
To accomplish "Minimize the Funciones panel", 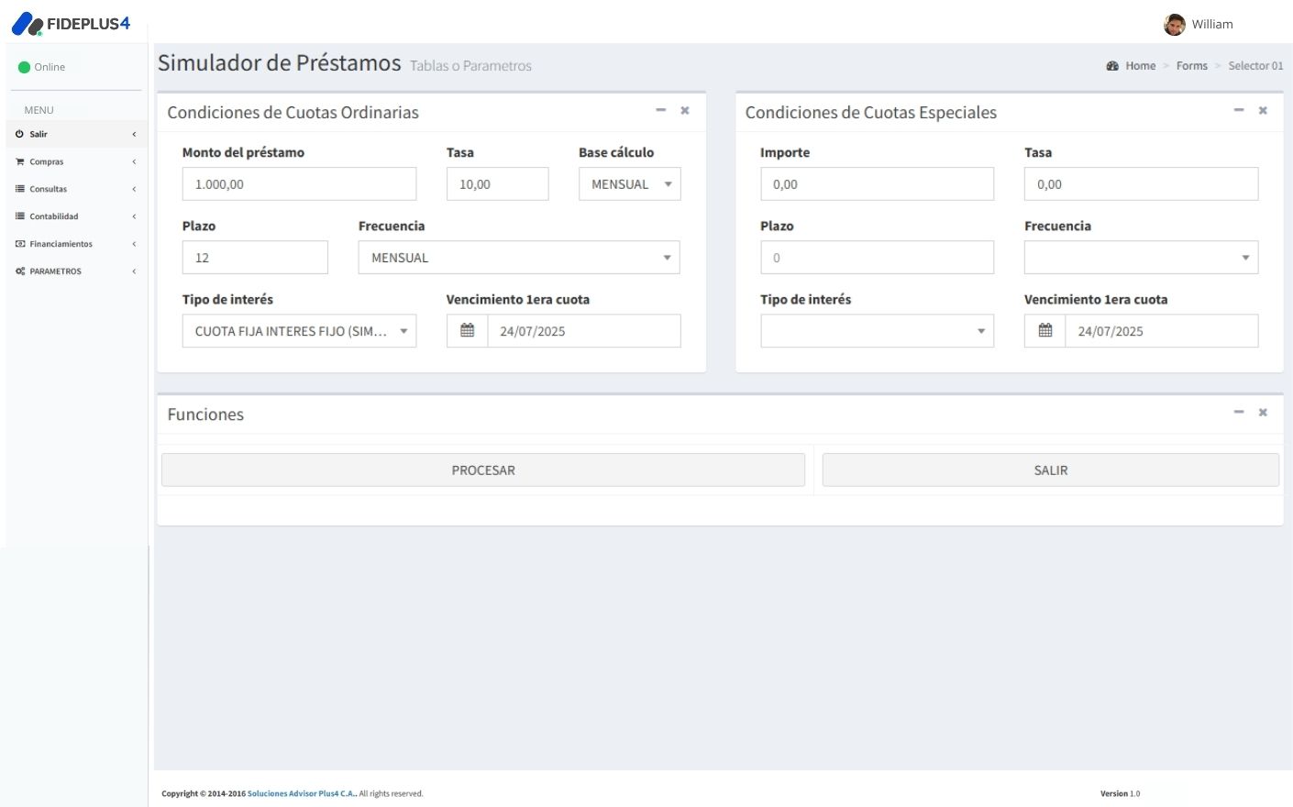I will pyautogui.click(x=1238, y=412).
